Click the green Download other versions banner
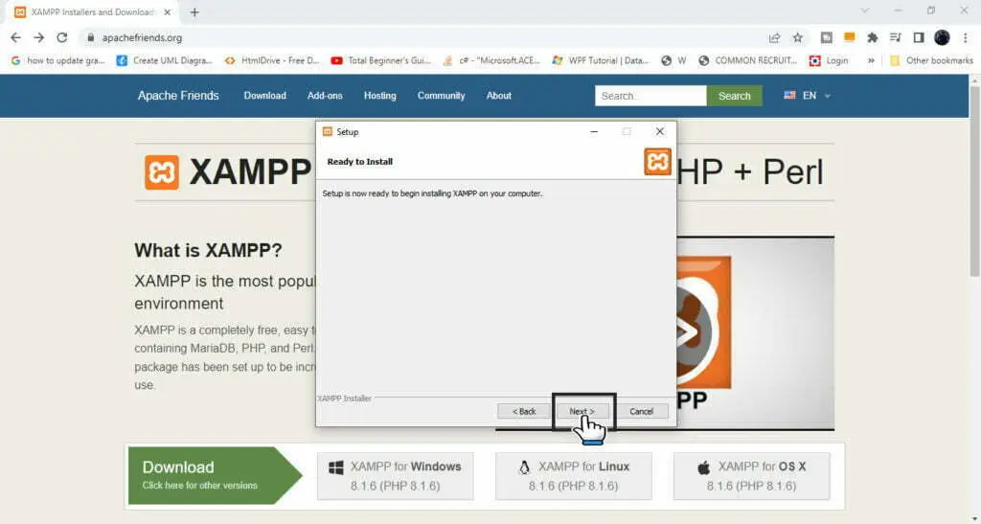 coord(215,475)
